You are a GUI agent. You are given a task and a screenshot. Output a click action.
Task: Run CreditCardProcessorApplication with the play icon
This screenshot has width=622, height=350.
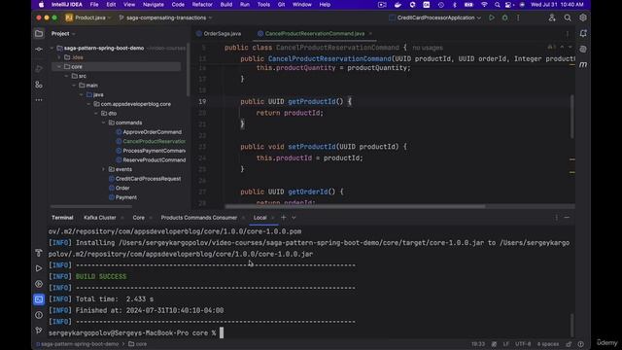pos(492,17)
